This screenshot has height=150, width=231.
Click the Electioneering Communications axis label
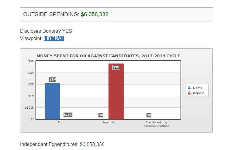[x=156, y=124]
